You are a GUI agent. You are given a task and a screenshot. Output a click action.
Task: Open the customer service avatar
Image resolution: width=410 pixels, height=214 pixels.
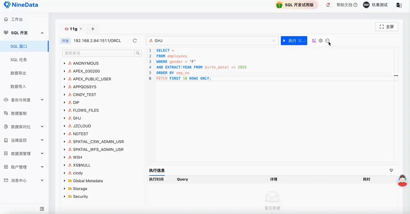point(402,181)
